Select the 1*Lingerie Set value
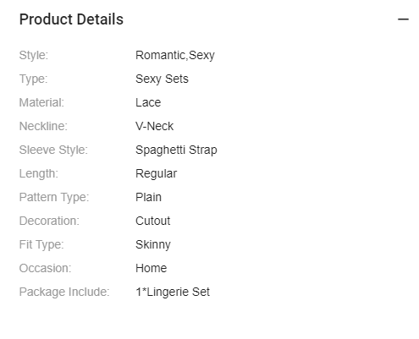The image size is (419, 339). click(173, 292)
